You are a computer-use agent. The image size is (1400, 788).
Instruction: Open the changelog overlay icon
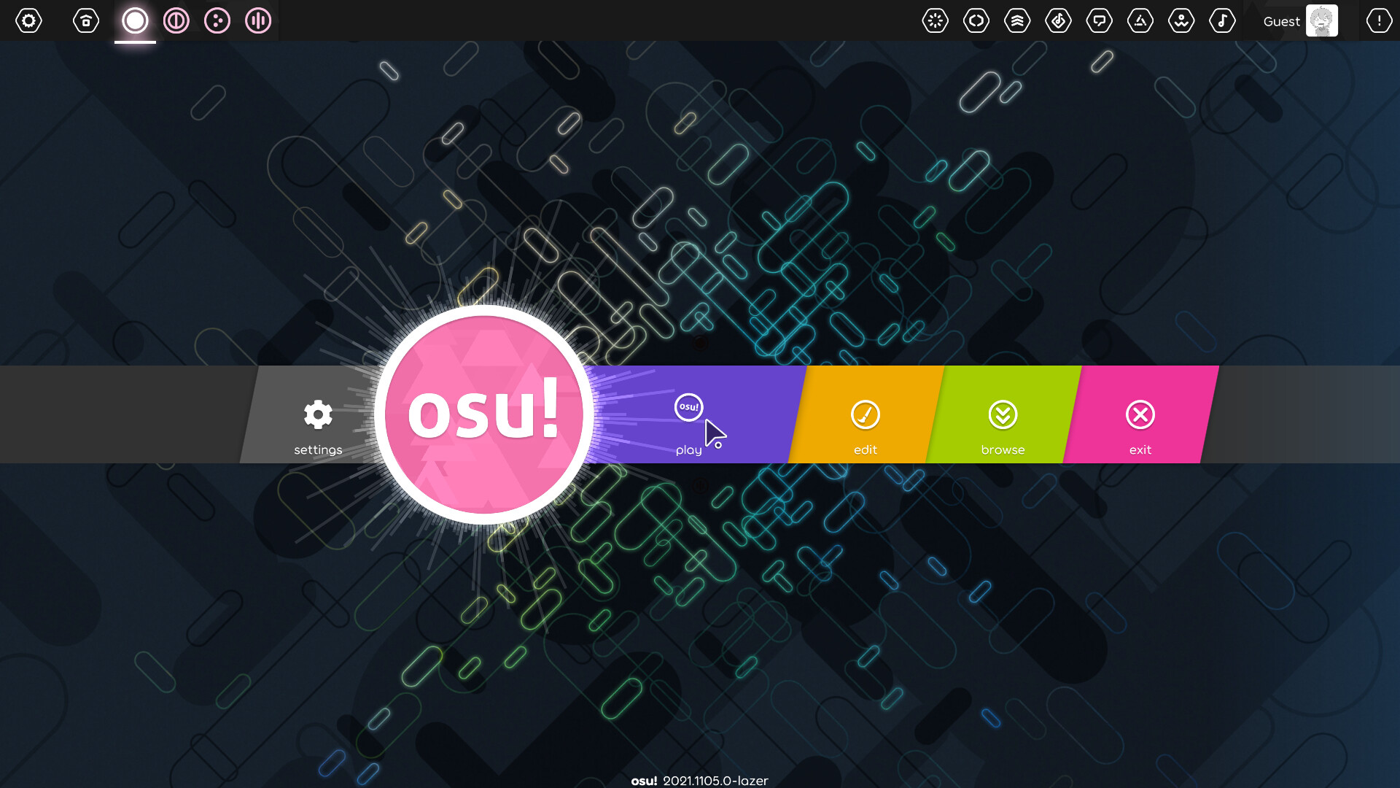(x=976, y=20)
